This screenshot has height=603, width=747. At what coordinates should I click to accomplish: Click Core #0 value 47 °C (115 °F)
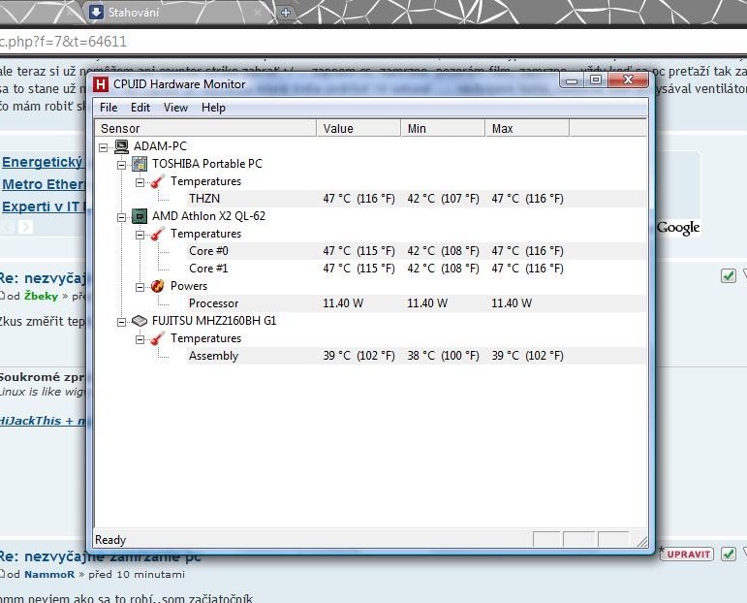pos(358,251)
